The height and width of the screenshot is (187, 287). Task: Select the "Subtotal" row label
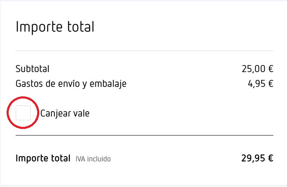pos(32,69)
